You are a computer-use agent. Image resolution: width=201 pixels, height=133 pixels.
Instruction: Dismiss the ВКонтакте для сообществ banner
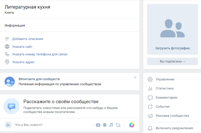click(x=135, y=77)
